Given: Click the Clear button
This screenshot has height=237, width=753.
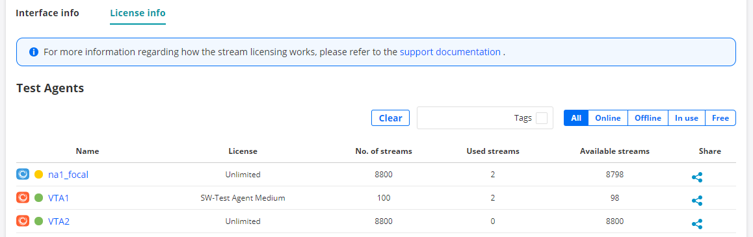Looking at the screenshot, I should (x=390, y=118).
